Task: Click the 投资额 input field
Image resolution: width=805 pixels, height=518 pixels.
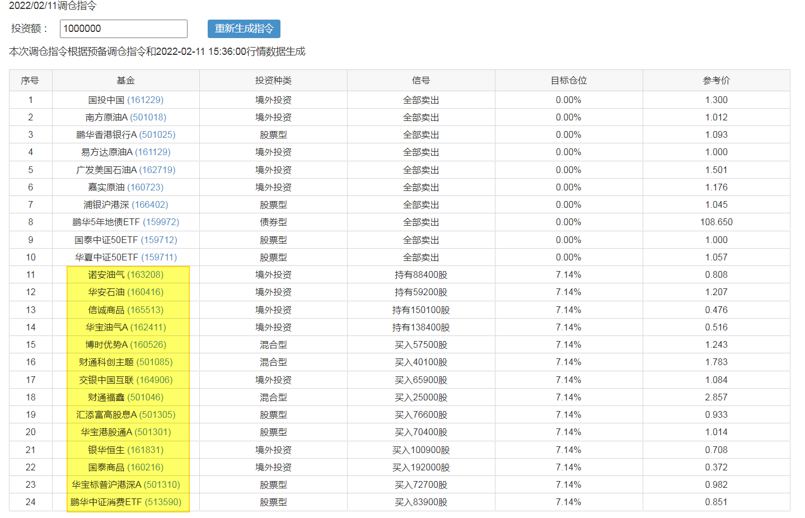Action: click(x=124, y=29)
